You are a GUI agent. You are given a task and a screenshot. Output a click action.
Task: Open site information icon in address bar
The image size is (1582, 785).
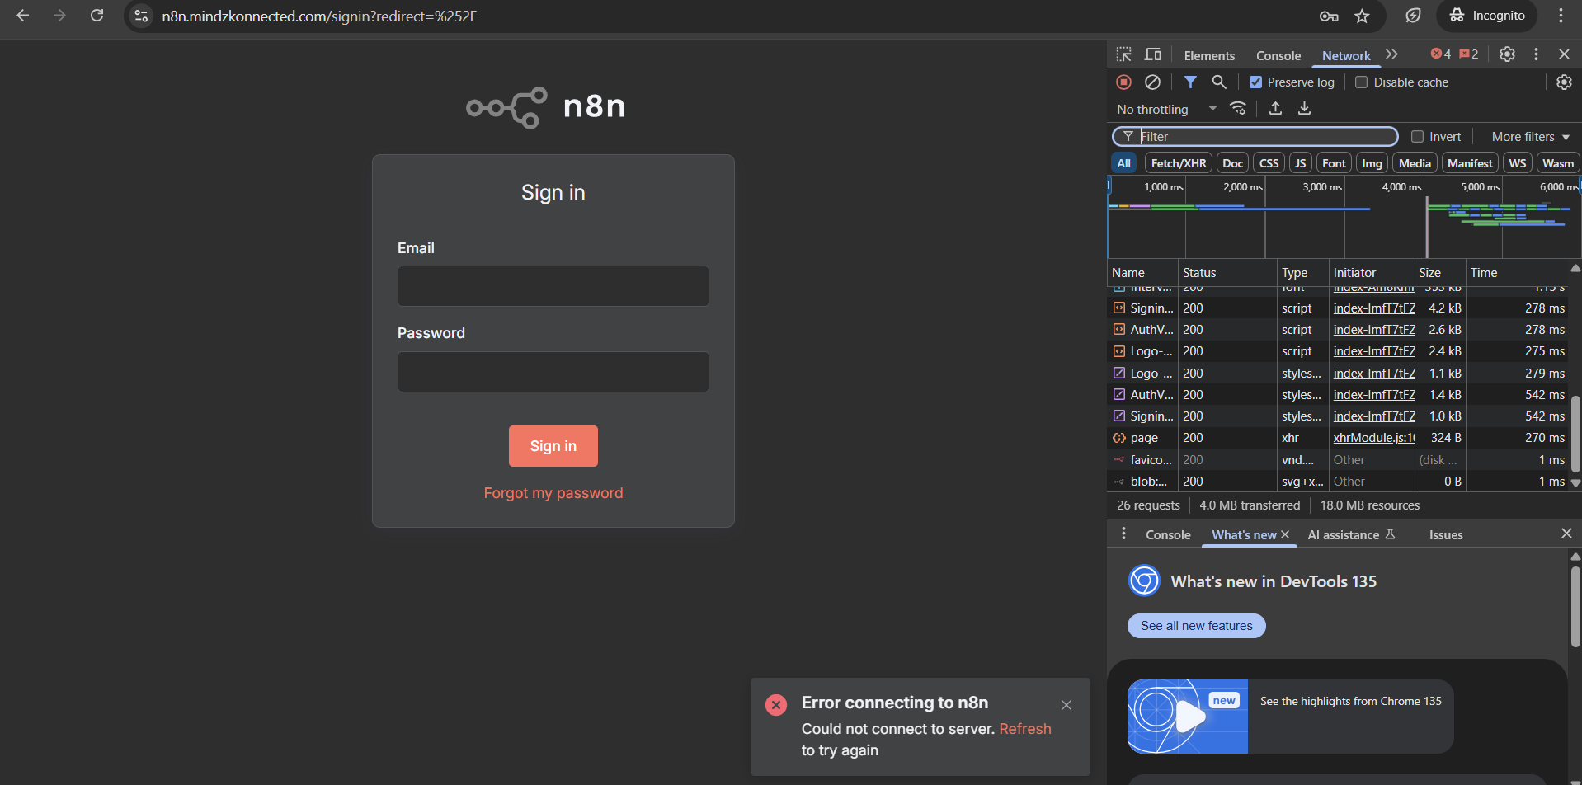coord(142,16)
